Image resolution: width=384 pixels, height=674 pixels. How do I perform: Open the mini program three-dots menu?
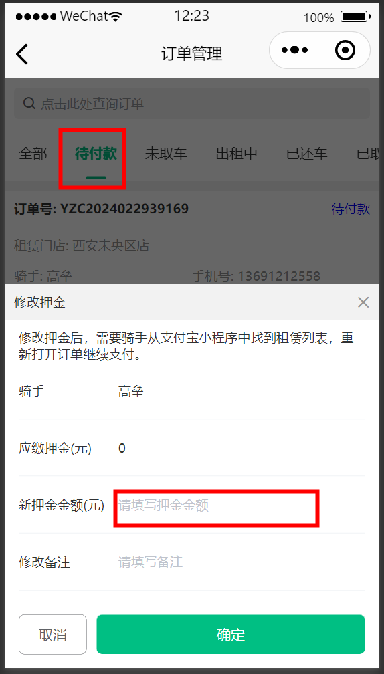(x=294, y=50)
